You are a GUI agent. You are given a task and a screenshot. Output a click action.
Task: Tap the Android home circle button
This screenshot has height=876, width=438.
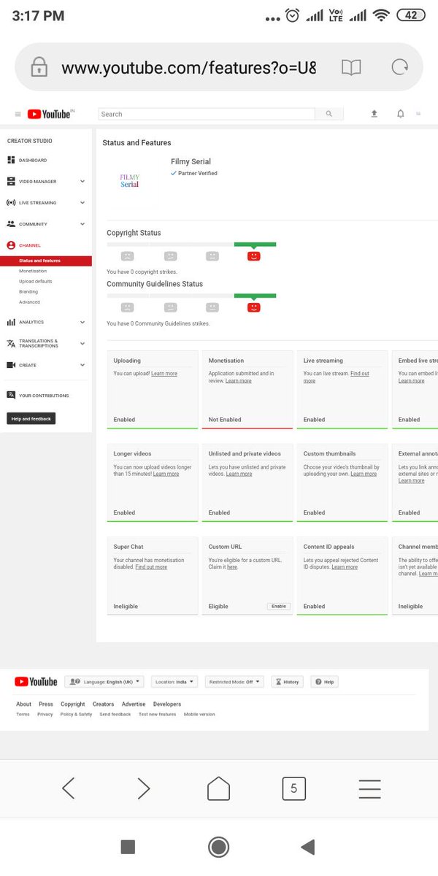[x=218, y=847]
